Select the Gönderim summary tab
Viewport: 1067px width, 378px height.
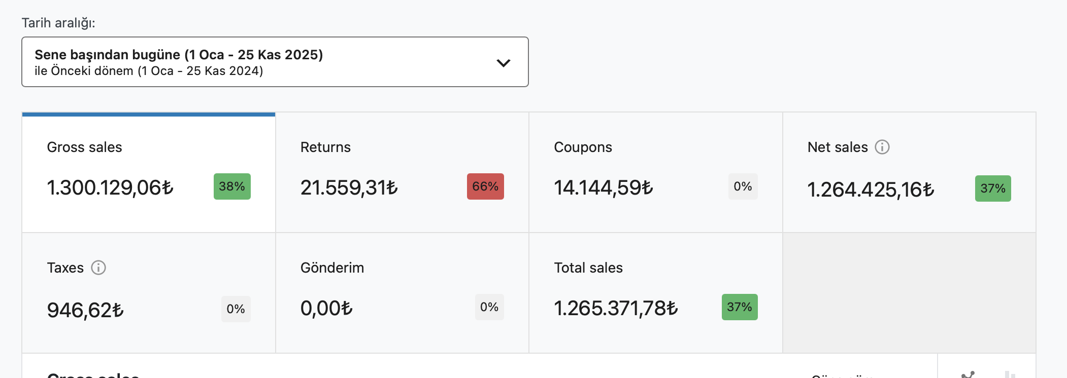tap(402, 293)
